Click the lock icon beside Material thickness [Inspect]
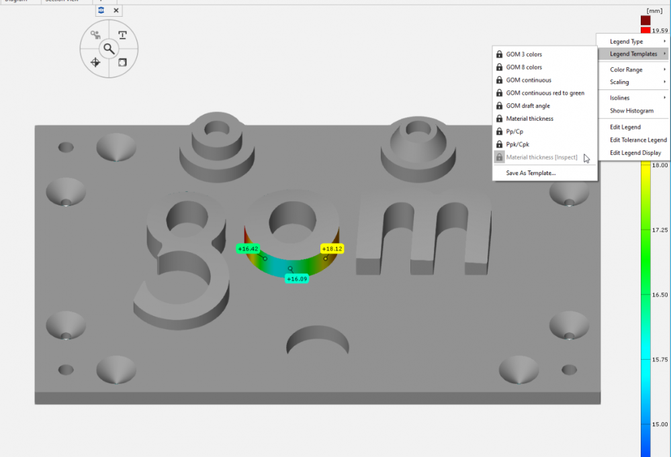Screen dimensions: 671x457 tap(499, 157)
